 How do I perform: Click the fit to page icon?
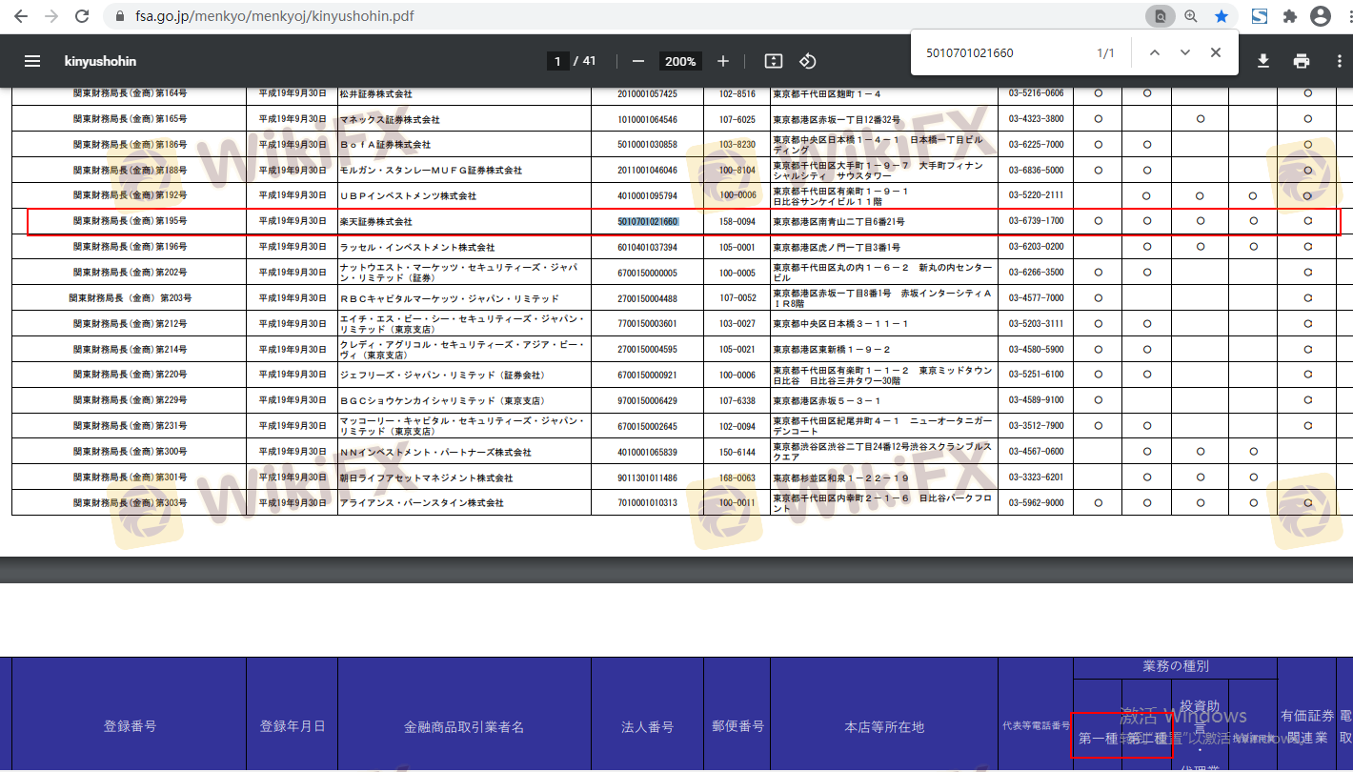coord(774,61)
